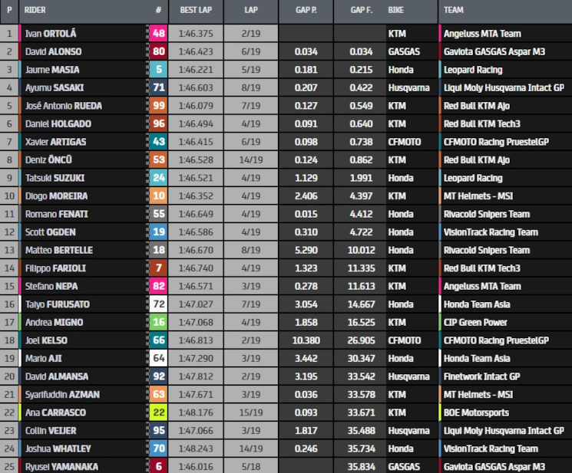Select rider David ALMANSA

(57, 376)
